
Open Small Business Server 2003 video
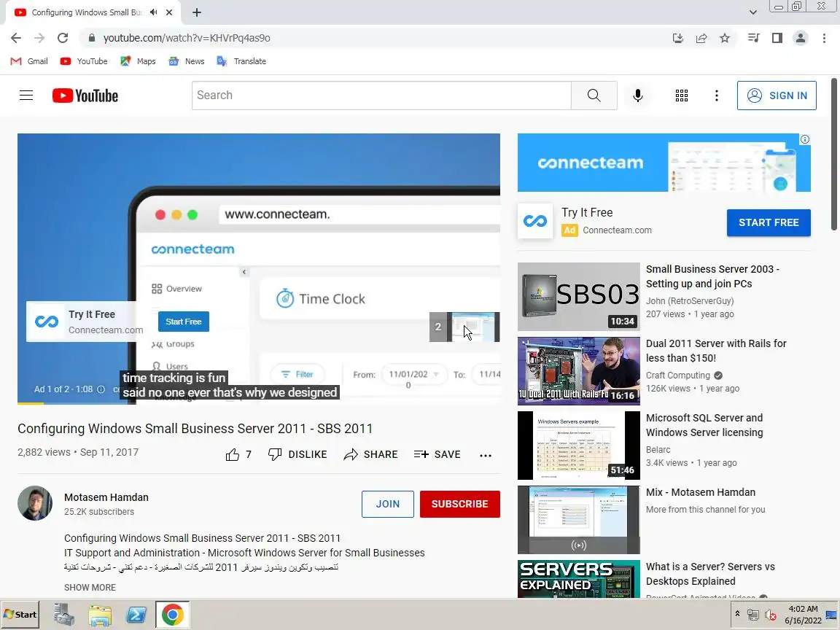[712, 276]
